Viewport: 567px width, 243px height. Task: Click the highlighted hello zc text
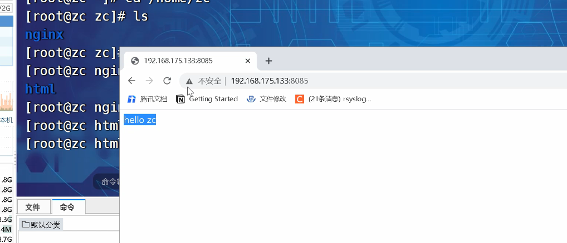point(140,120)
